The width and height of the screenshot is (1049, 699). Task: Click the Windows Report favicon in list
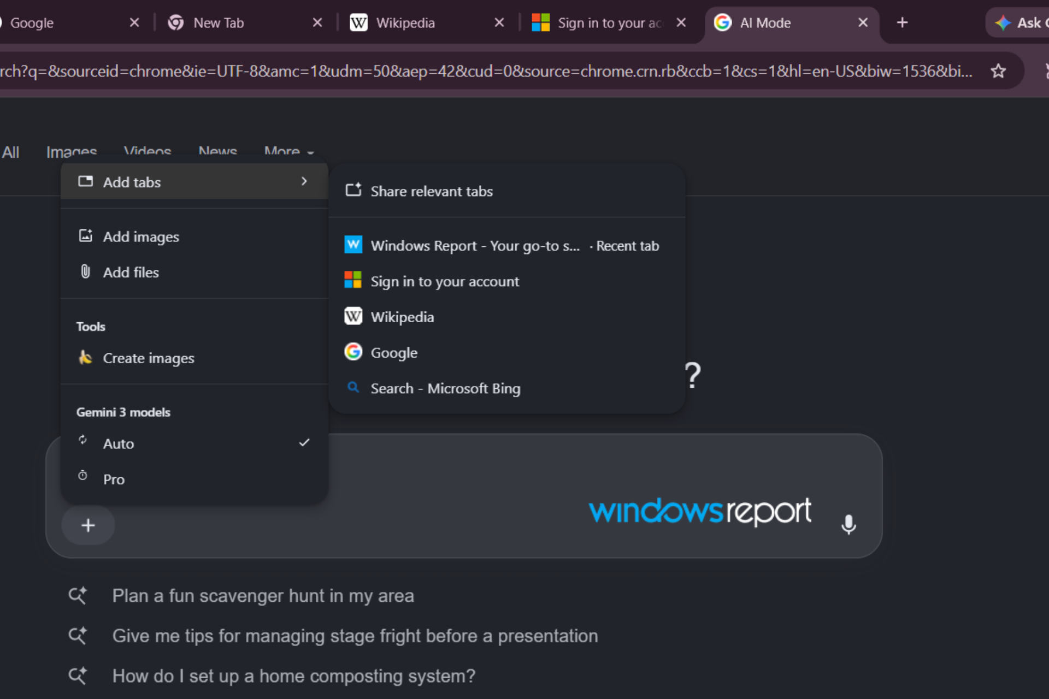point(353,245)
